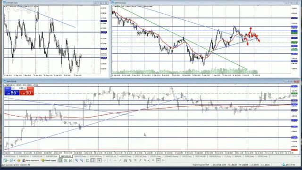Open the USDJPY,Daily chart tab
Image resolution: width=302 pixels, height=170 pixels.
[x=156, y=156]
